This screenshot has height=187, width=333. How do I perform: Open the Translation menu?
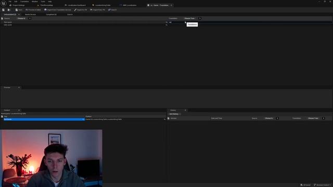pos(24,2)
